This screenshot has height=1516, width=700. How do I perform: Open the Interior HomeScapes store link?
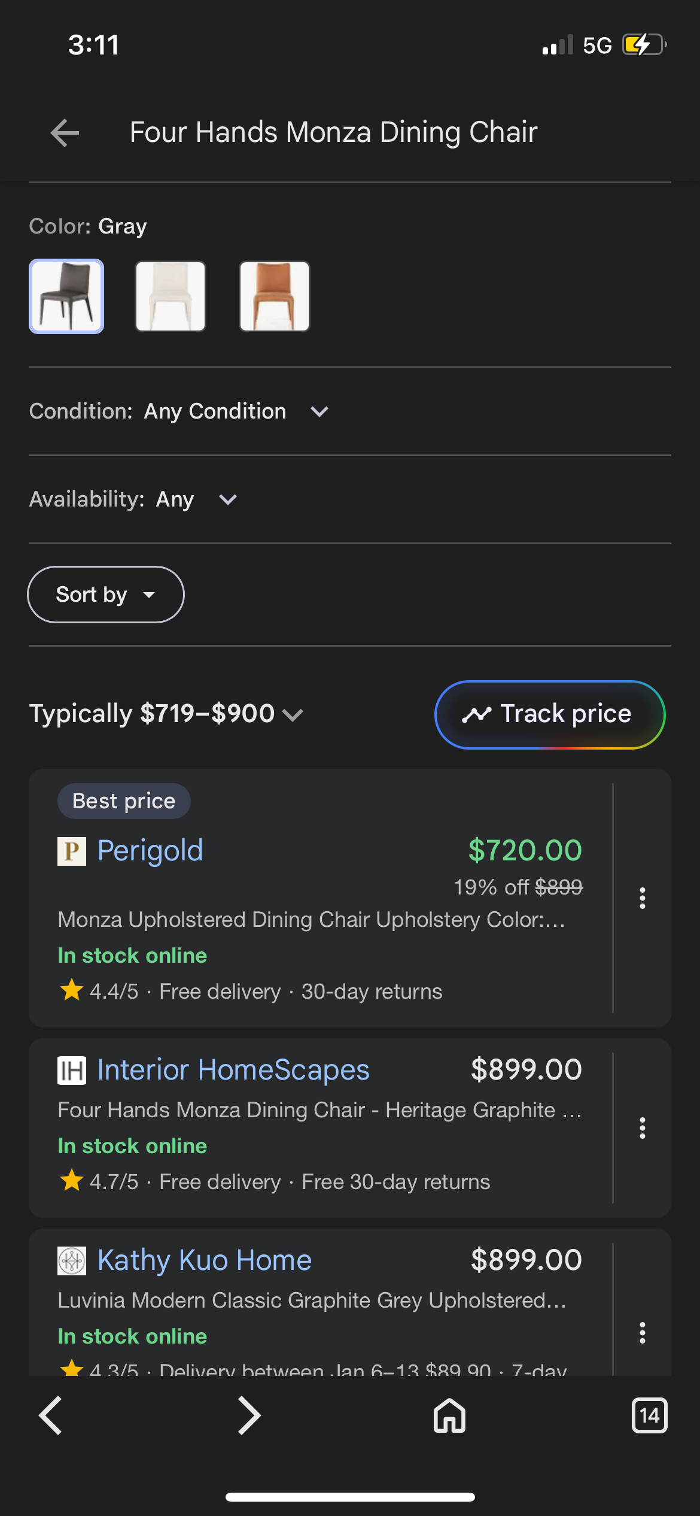[x=233, y=1070]
